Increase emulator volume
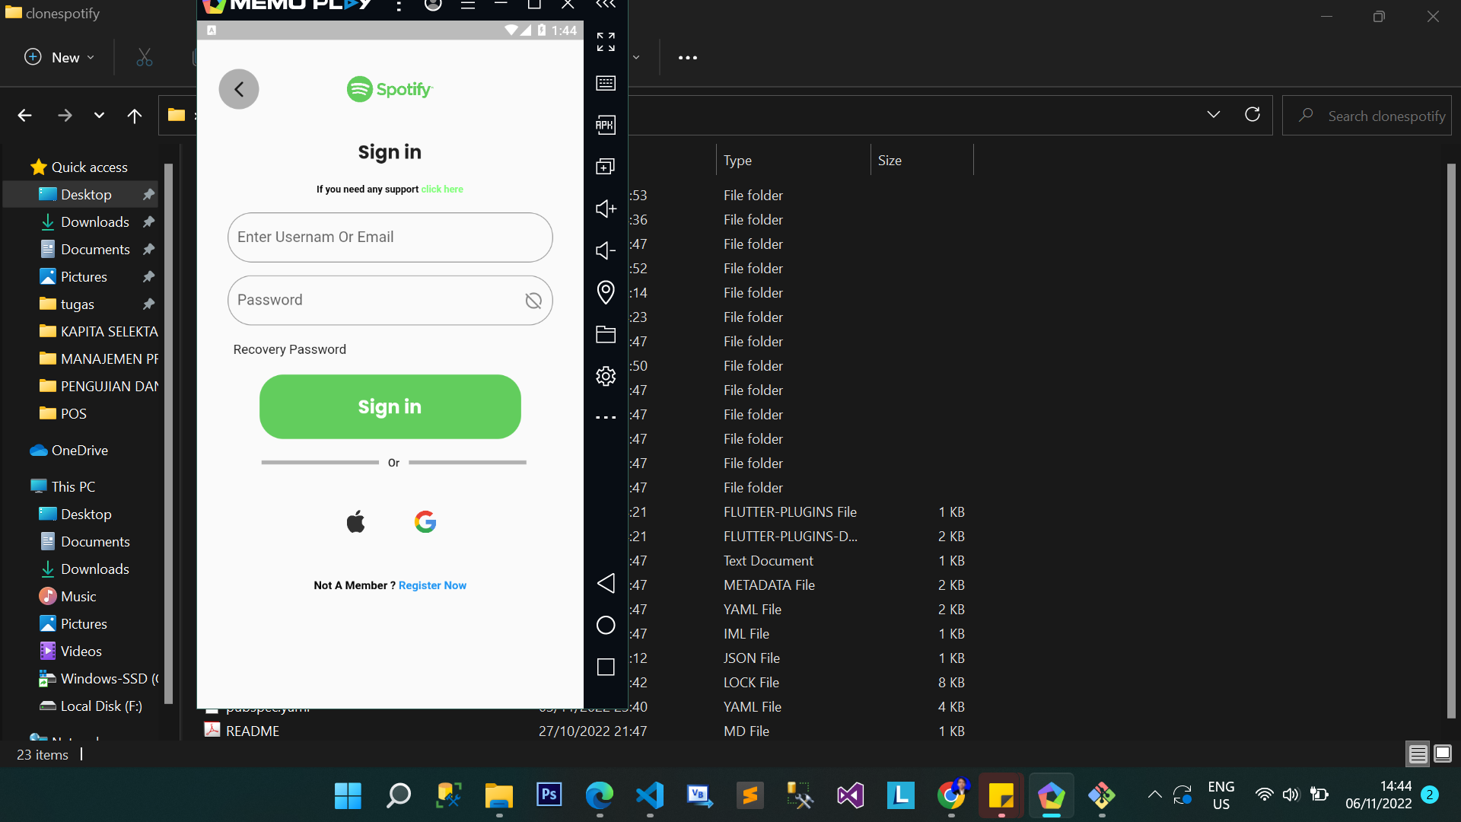The image size is (1461, 822). 606,209
